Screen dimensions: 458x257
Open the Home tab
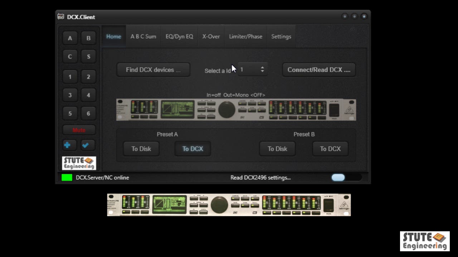pyautogui.click(x=114, y=36)
